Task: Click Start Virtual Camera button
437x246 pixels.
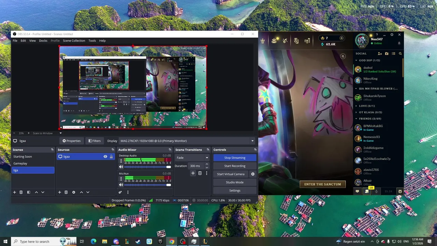Action: click(231, 174)
